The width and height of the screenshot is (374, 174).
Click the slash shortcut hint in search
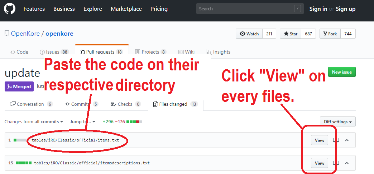tap(297, 9)
